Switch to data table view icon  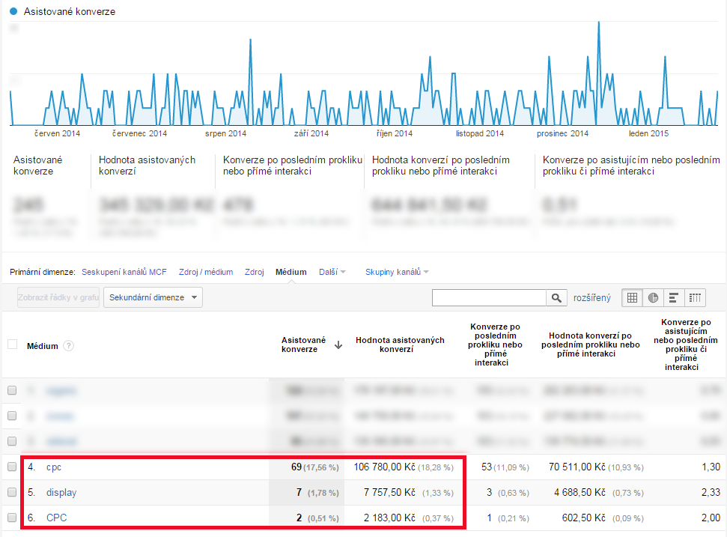coord(632,298)
